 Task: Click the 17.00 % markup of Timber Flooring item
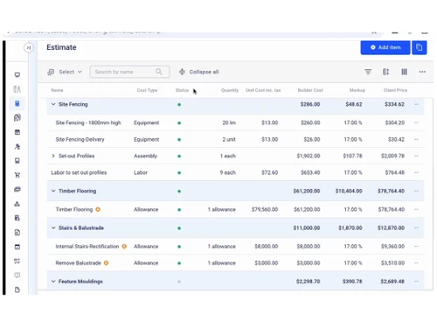[353, 209]
